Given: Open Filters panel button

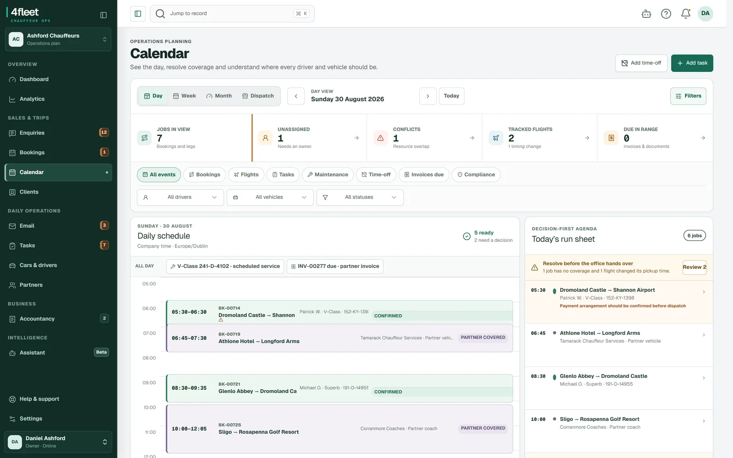Looking at the screenshot, I should [x=688, y=96].
